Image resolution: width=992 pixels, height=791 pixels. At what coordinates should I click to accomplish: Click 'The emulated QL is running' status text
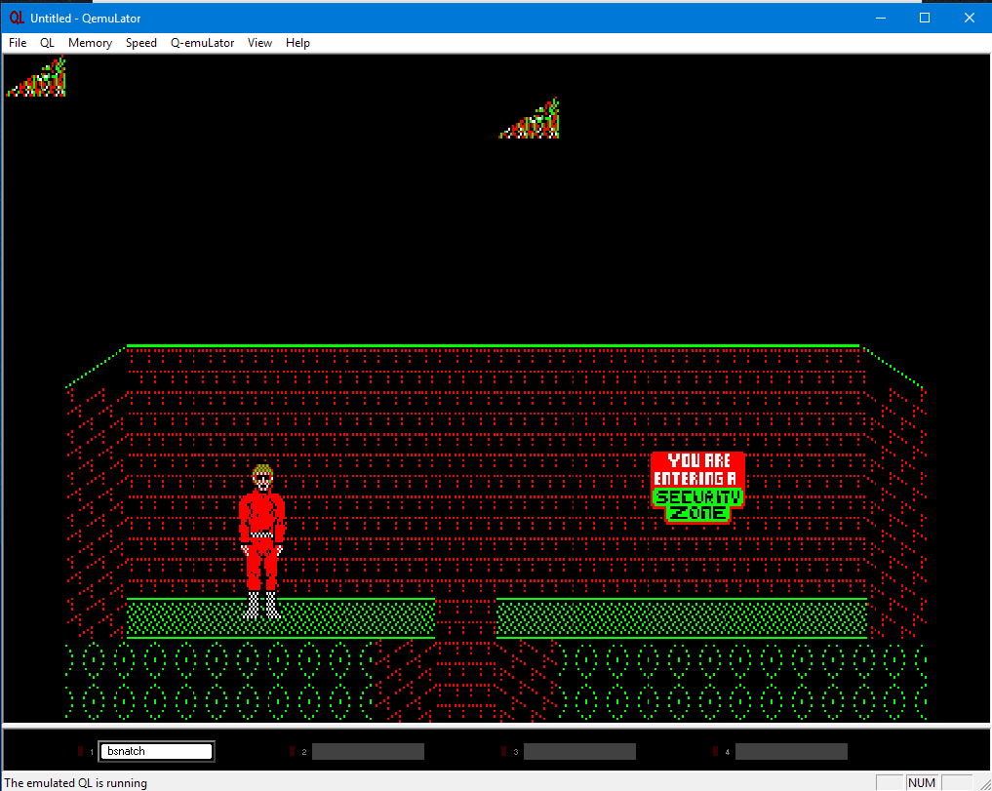76,783
